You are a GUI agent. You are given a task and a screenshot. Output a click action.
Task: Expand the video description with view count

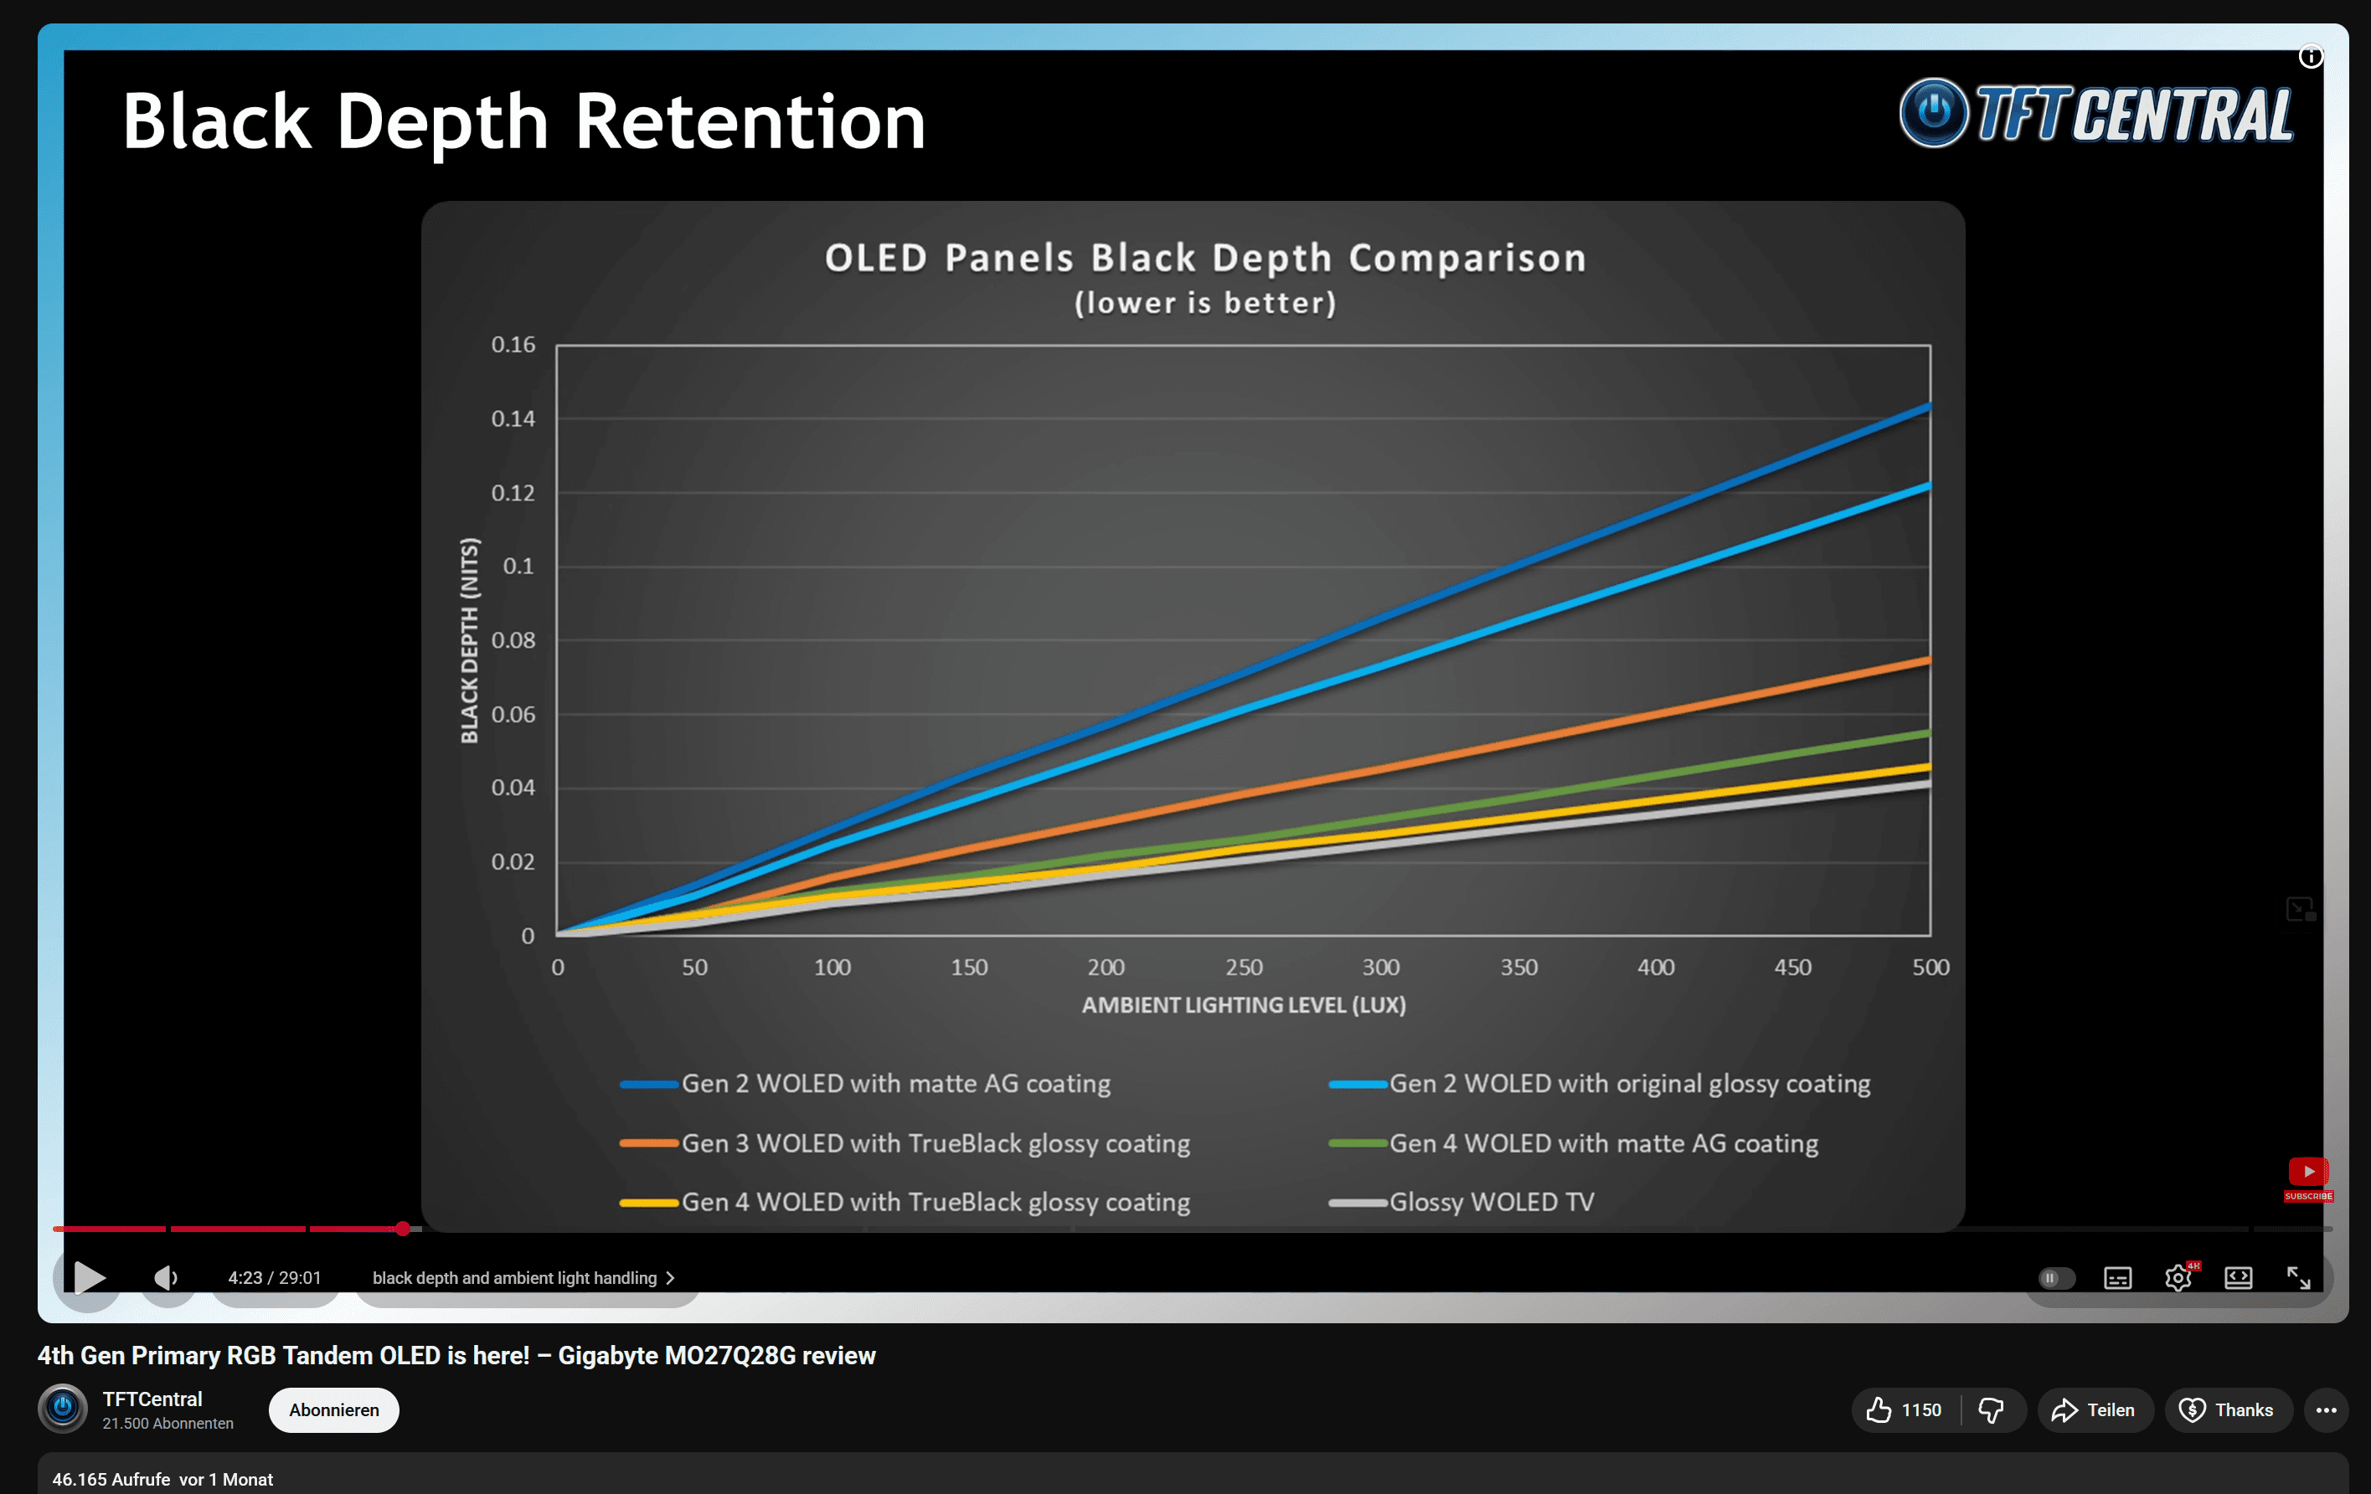click(x=162, y=1478)
